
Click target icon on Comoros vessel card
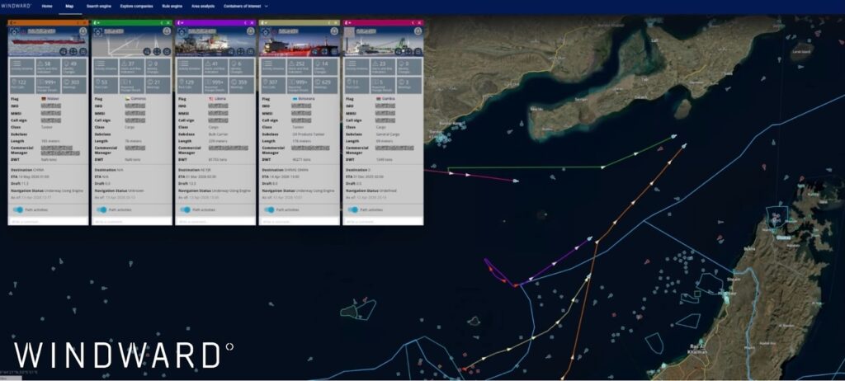[97, 32]
